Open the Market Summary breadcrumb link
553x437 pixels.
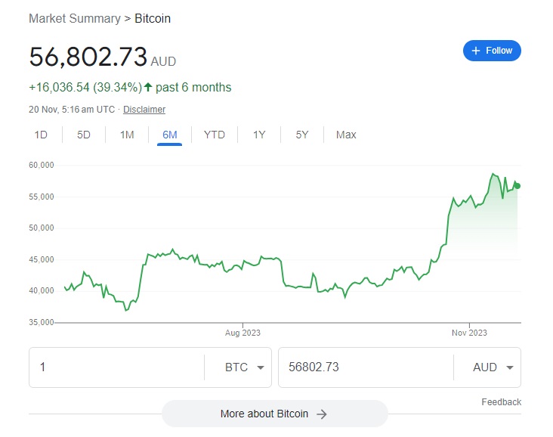click(x=75, y=18)
